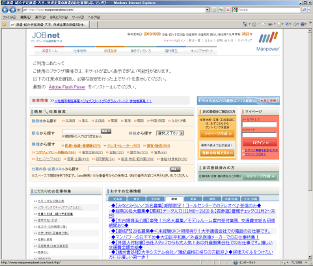
Task: Select the 派遣登録 navigation tab
Action: click(x=110, y=51)
